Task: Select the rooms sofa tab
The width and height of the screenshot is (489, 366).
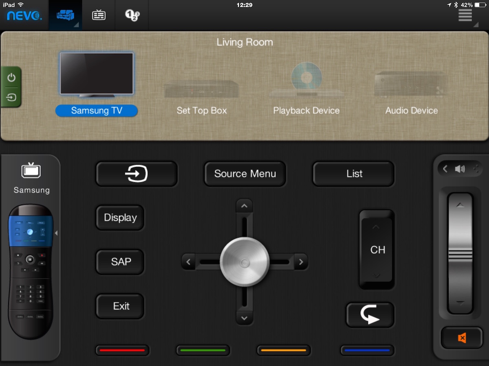Action: click(65, 15)
